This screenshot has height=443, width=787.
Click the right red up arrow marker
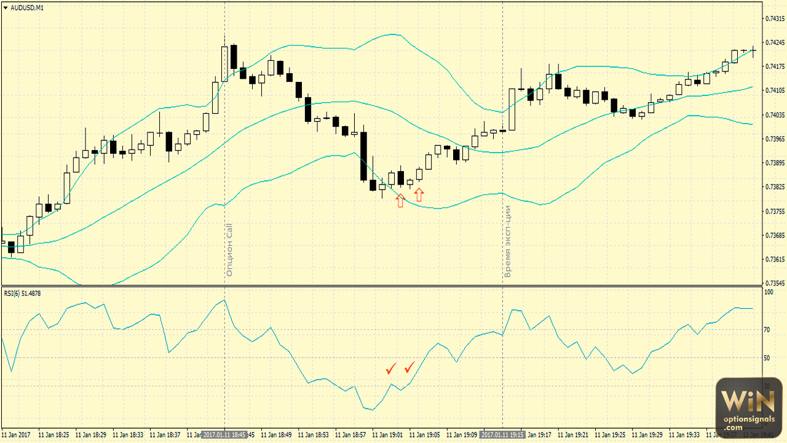(x=419, y=194)
